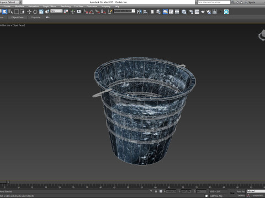Open the Scripting menu
The image size is (265, 198).
pyautogui.click(x=106, y=7)
